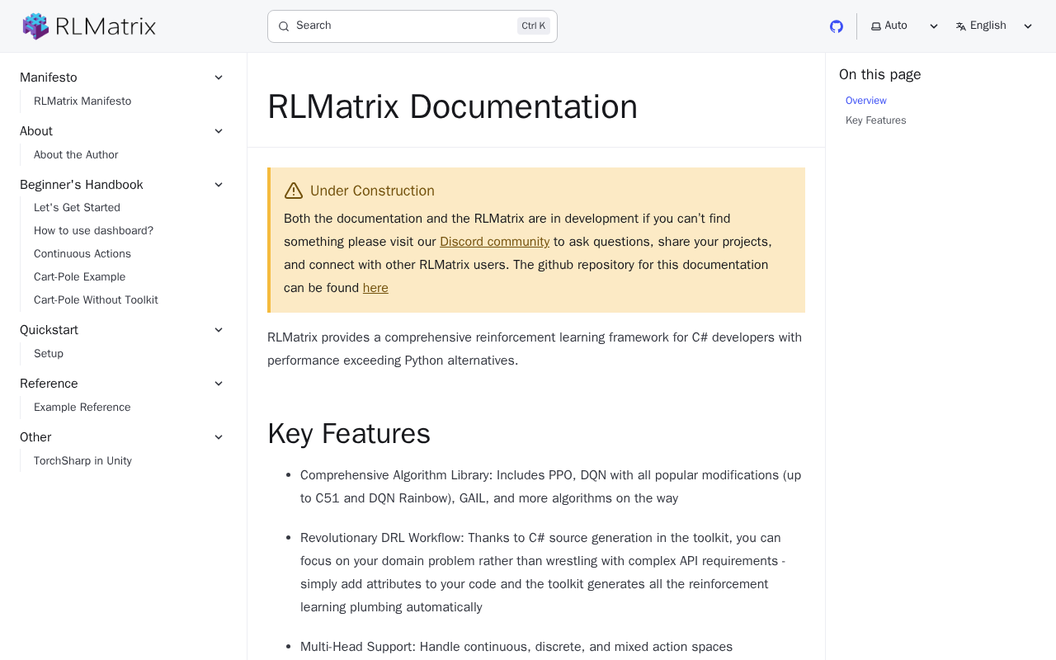This screenshot has height=660, width=1056.
Task: Open the Cart-Pole Example page
Action: [x=80, y=277]
